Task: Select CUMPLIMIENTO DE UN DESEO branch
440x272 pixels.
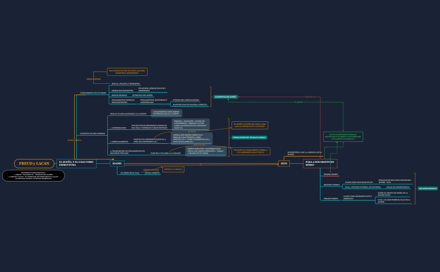Action: coord(93,93)
